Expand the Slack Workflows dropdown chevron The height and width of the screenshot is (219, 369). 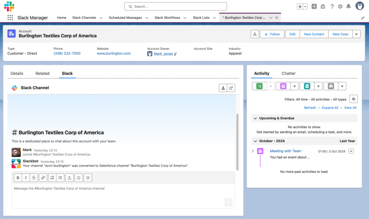185,18
